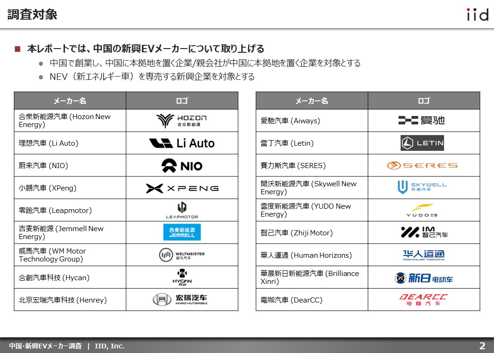Select the Henrey Automobile logo
The image size is (494, 353).
click(x=180, y=299)
